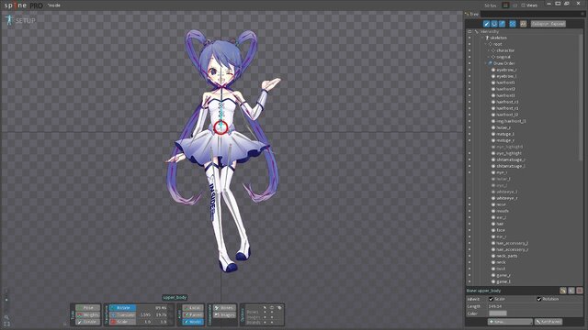Toggle Images compensation button
The width and height of the screenshot is (588, 330).
pyautogui.click(x=224, y=315)
